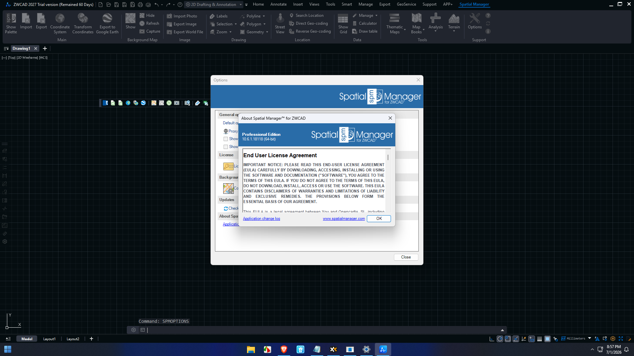Click orange settings gear in status bar
The height and width of the screenshot is (356, 634).
(x=613, y=339)
